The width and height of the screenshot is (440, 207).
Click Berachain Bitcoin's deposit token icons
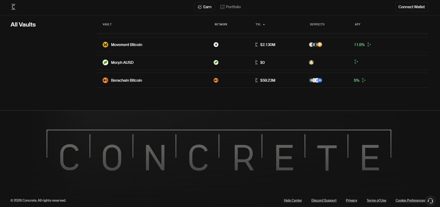pos(316,80)
